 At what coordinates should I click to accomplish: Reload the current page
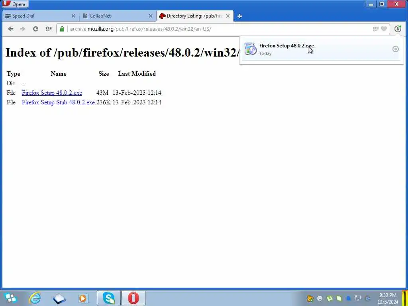point(35,29)
